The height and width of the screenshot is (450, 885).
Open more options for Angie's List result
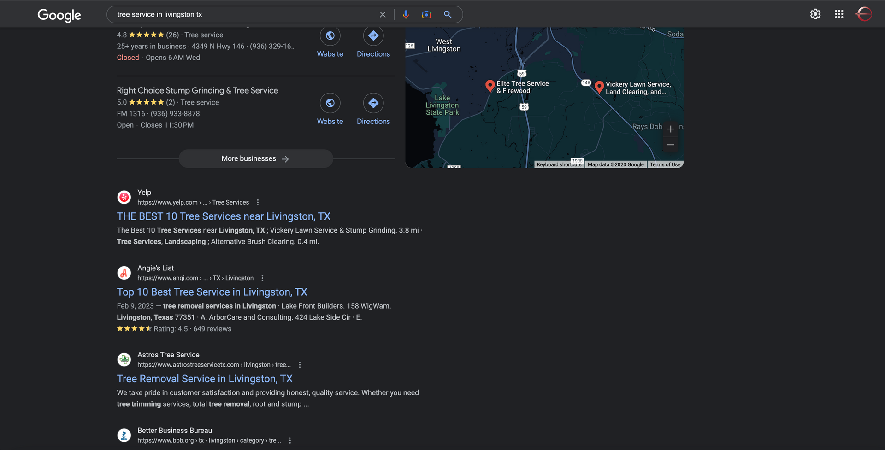(262, 278)
